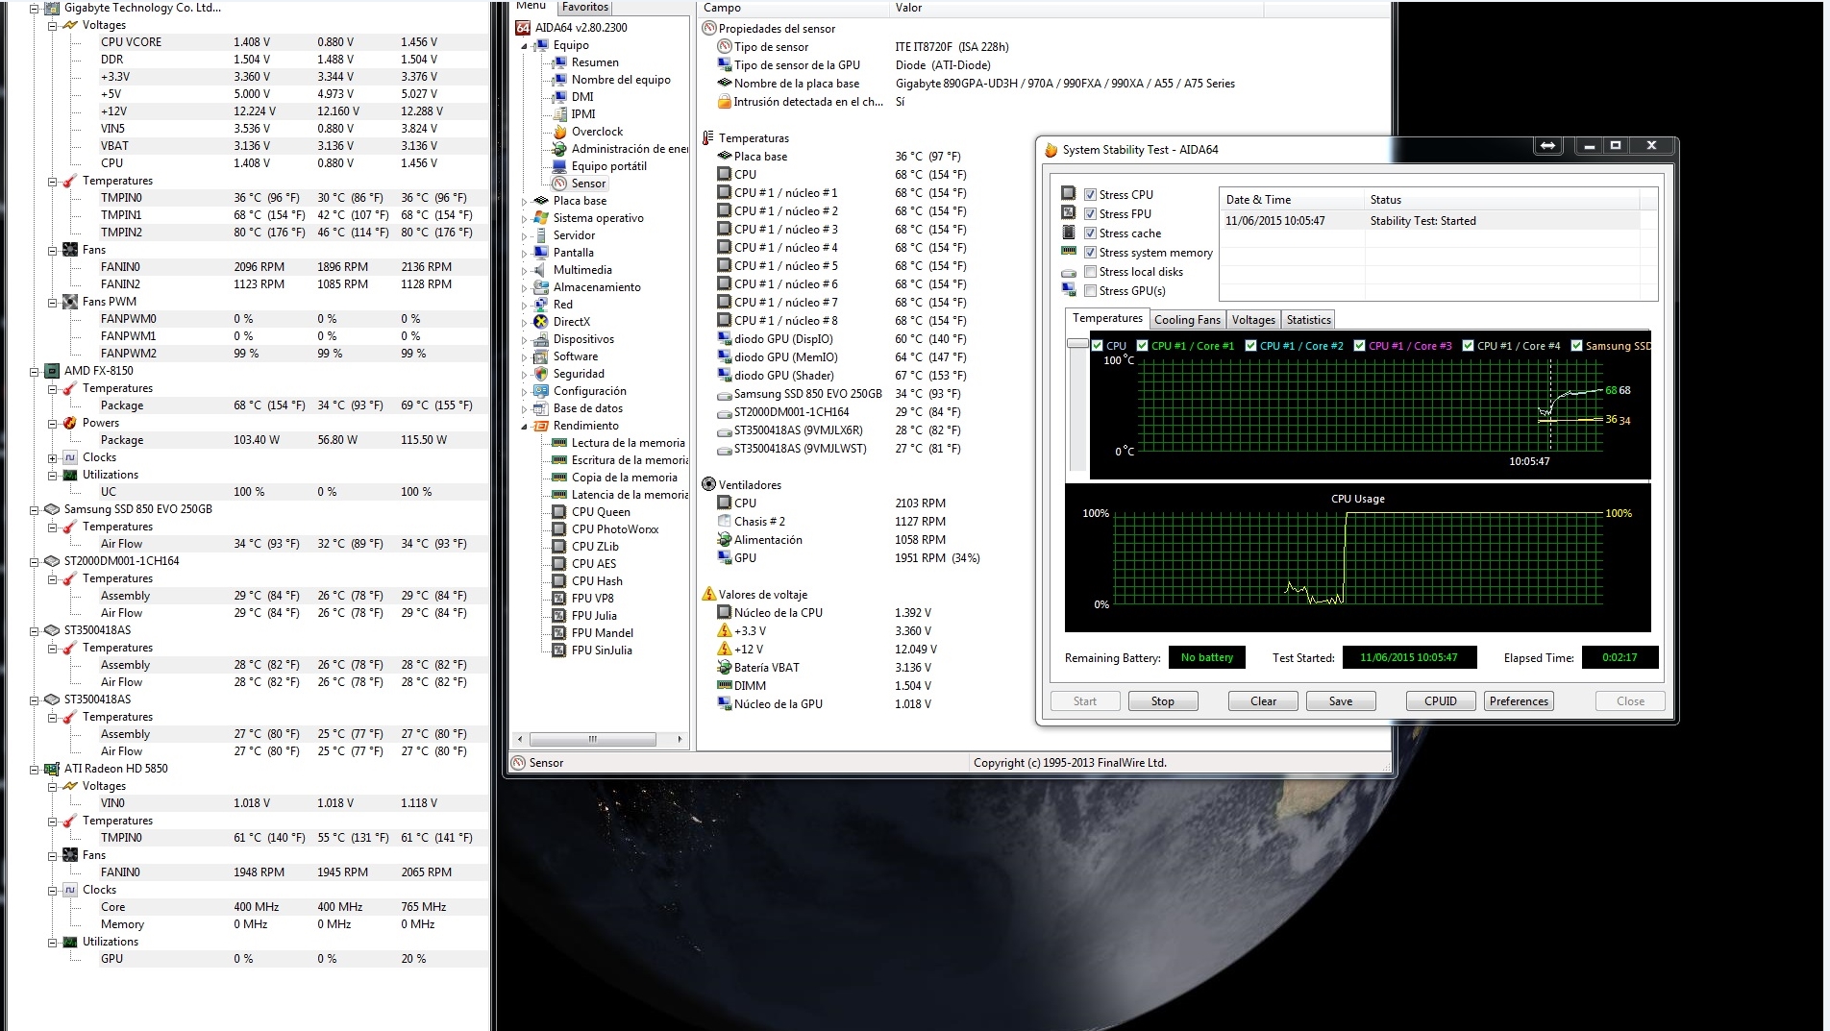Click the Seguridad shield icon
The width and height of the screenshot is (1830, 1031).
pos(541,374)
